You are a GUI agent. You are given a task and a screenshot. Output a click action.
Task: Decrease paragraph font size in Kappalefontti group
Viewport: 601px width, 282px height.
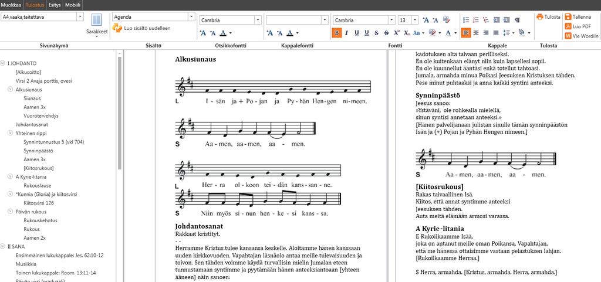[279, 33]
